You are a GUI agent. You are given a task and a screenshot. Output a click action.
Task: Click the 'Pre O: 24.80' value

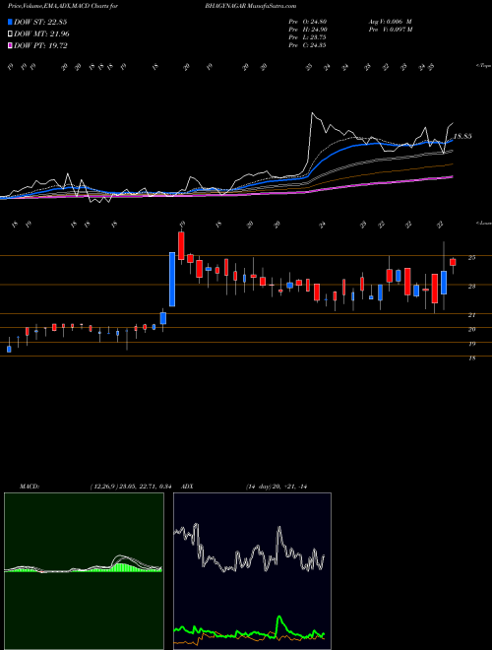(x=307, y=22)
